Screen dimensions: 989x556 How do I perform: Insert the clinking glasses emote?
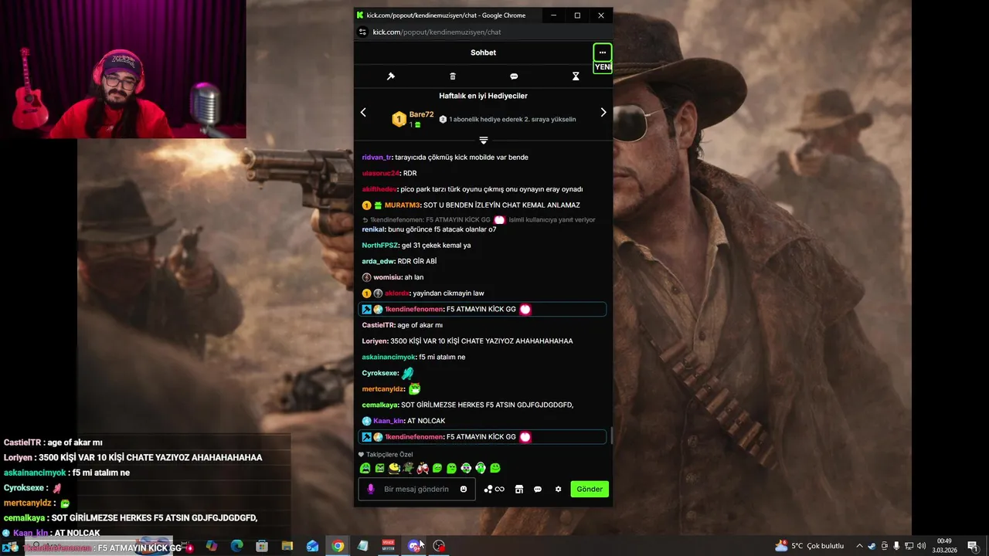pyautogui.click(x=423, y=468)
